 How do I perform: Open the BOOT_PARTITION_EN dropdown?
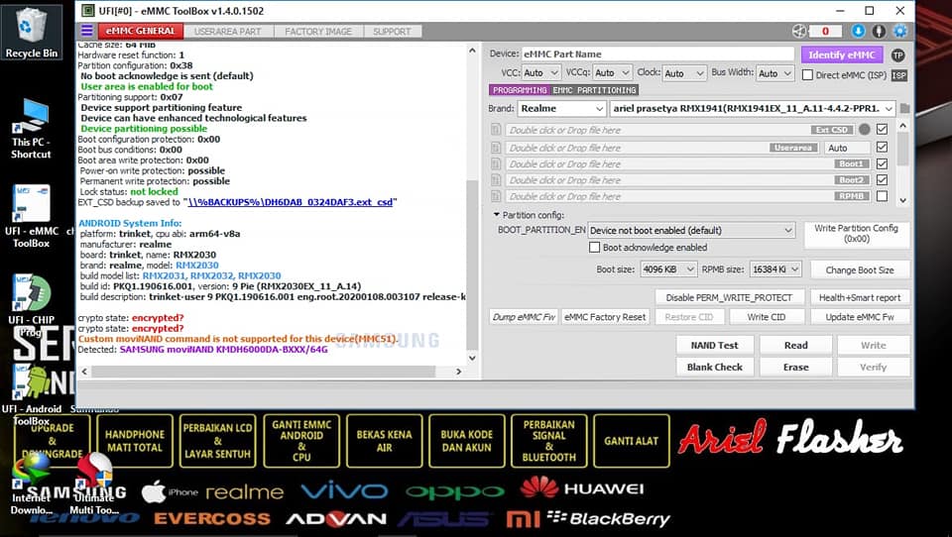(x=691, y=231)
